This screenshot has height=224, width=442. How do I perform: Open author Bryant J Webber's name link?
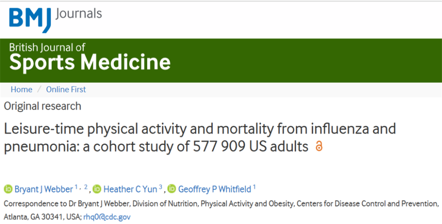[44, 189]
